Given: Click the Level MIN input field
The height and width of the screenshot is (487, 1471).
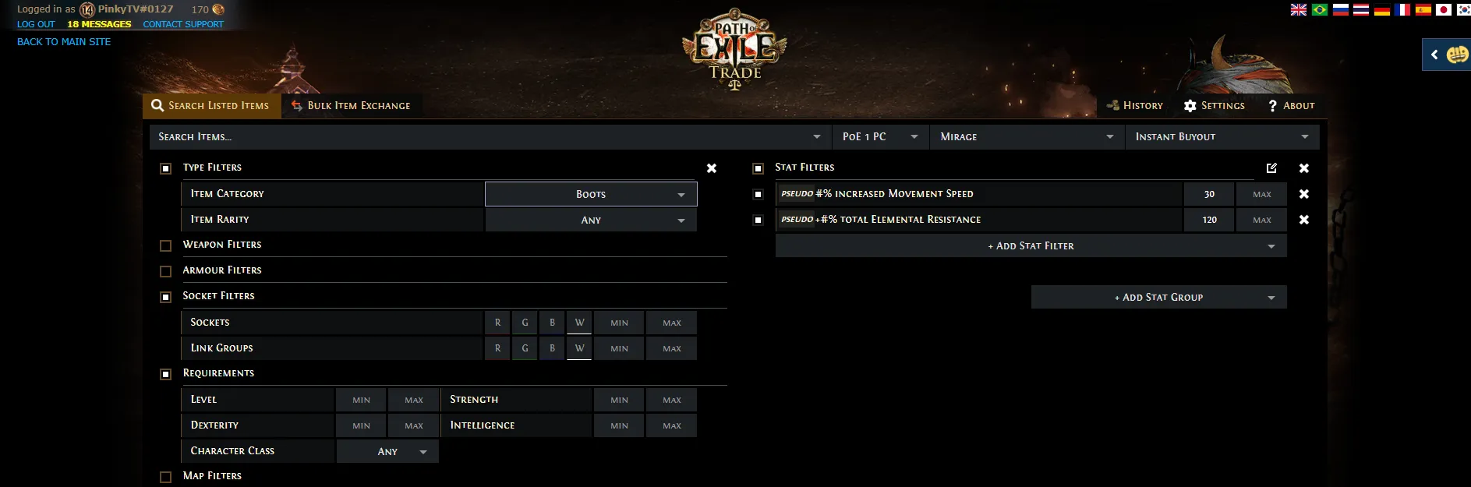Looking at the screenshot, I should (x=361, y=400).
